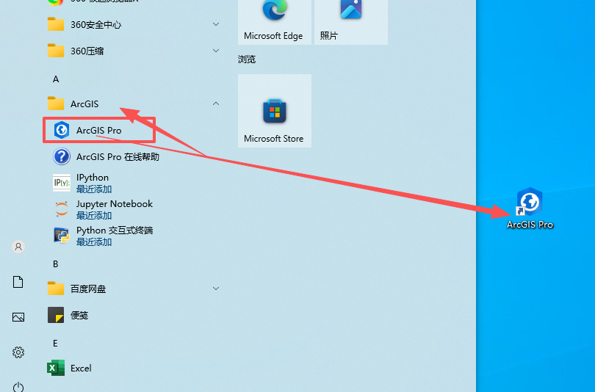Open ArcGIS Pro in the Start menu list
The height and width of the screenshot is (392, 595).
(x=98, y=130)
